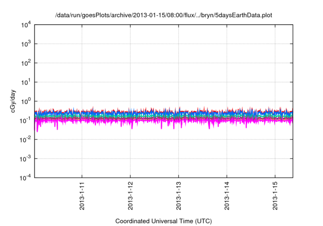Click the 10^-2 y-axis label
Screen dimensions: 323x226
25,140
